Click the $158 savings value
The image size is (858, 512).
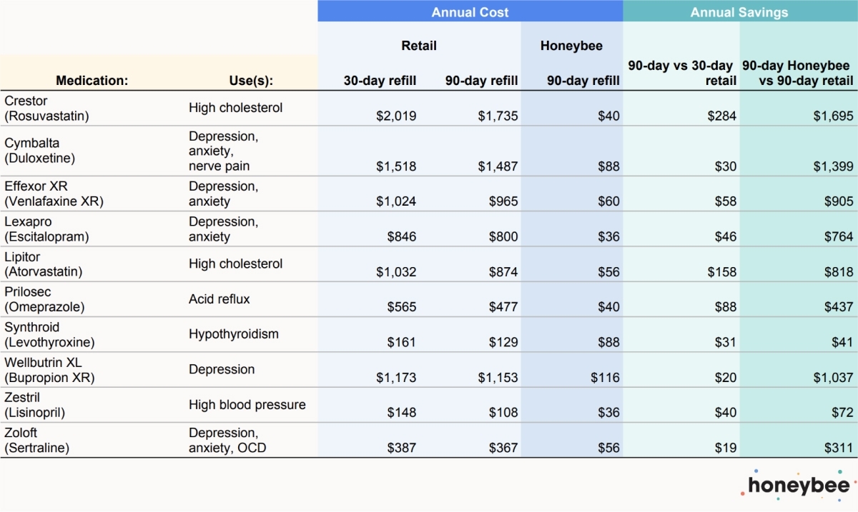tap(721, 272)
